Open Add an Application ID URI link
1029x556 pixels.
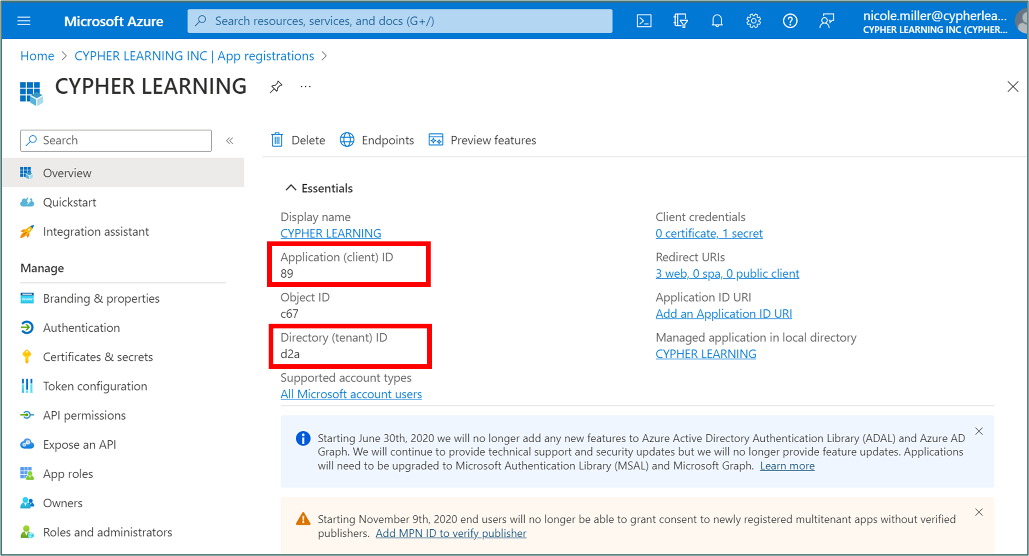(x=723, y=314)
